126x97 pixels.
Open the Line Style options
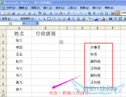(x=111, y=19)
